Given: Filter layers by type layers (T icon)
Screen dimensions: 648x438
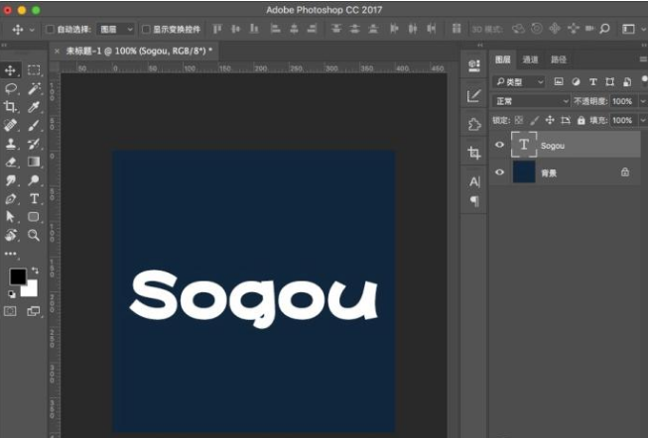Looking at the screenshot, I should click(x=592, y=81).
